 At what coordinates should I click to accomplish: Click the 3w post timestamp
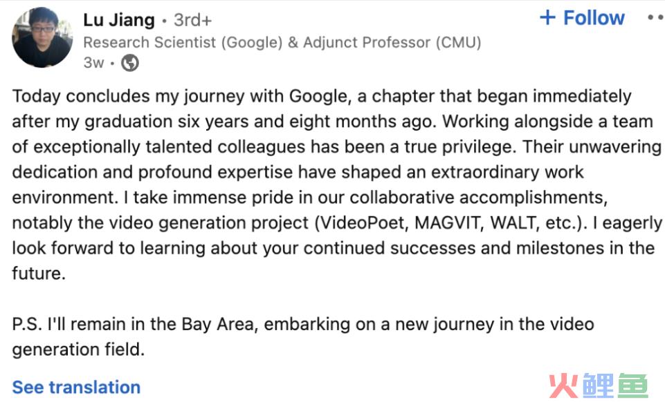tap(93, 63)
